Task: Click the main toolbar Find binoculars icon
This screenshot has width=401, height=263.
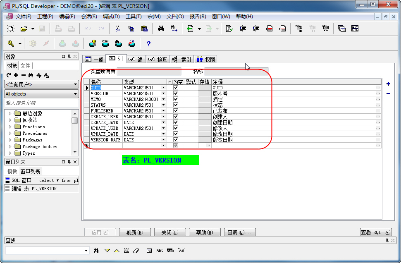Action: tap(161, 29)
